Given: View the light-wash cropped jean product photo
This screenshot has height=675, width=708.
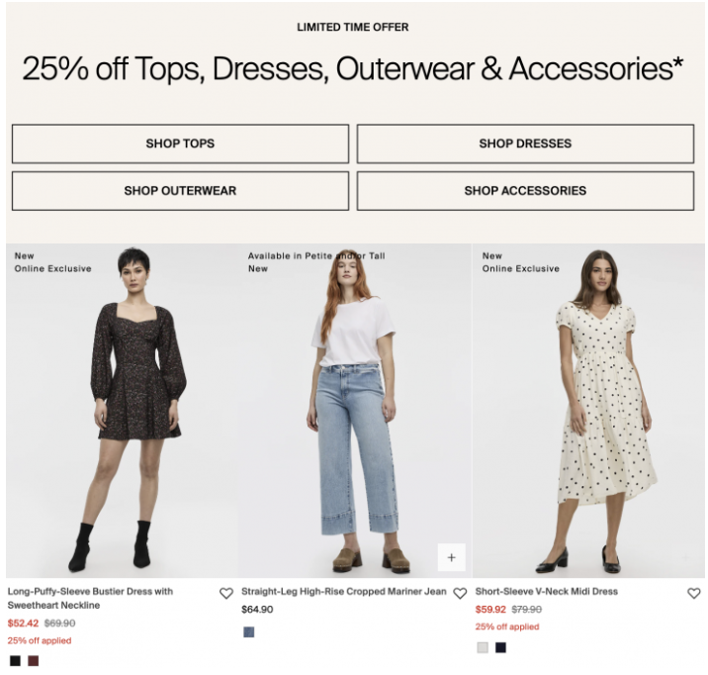Looking at the screenshot, I should point(354,411).
